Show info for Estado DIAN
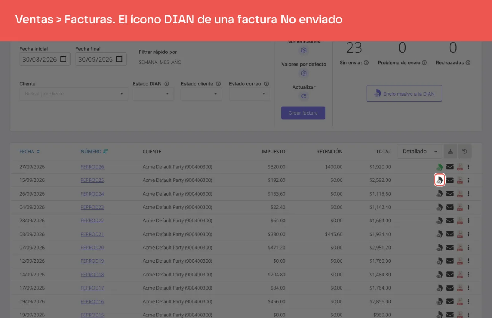Screen dimensions: 492x318 tap(166, 84)
